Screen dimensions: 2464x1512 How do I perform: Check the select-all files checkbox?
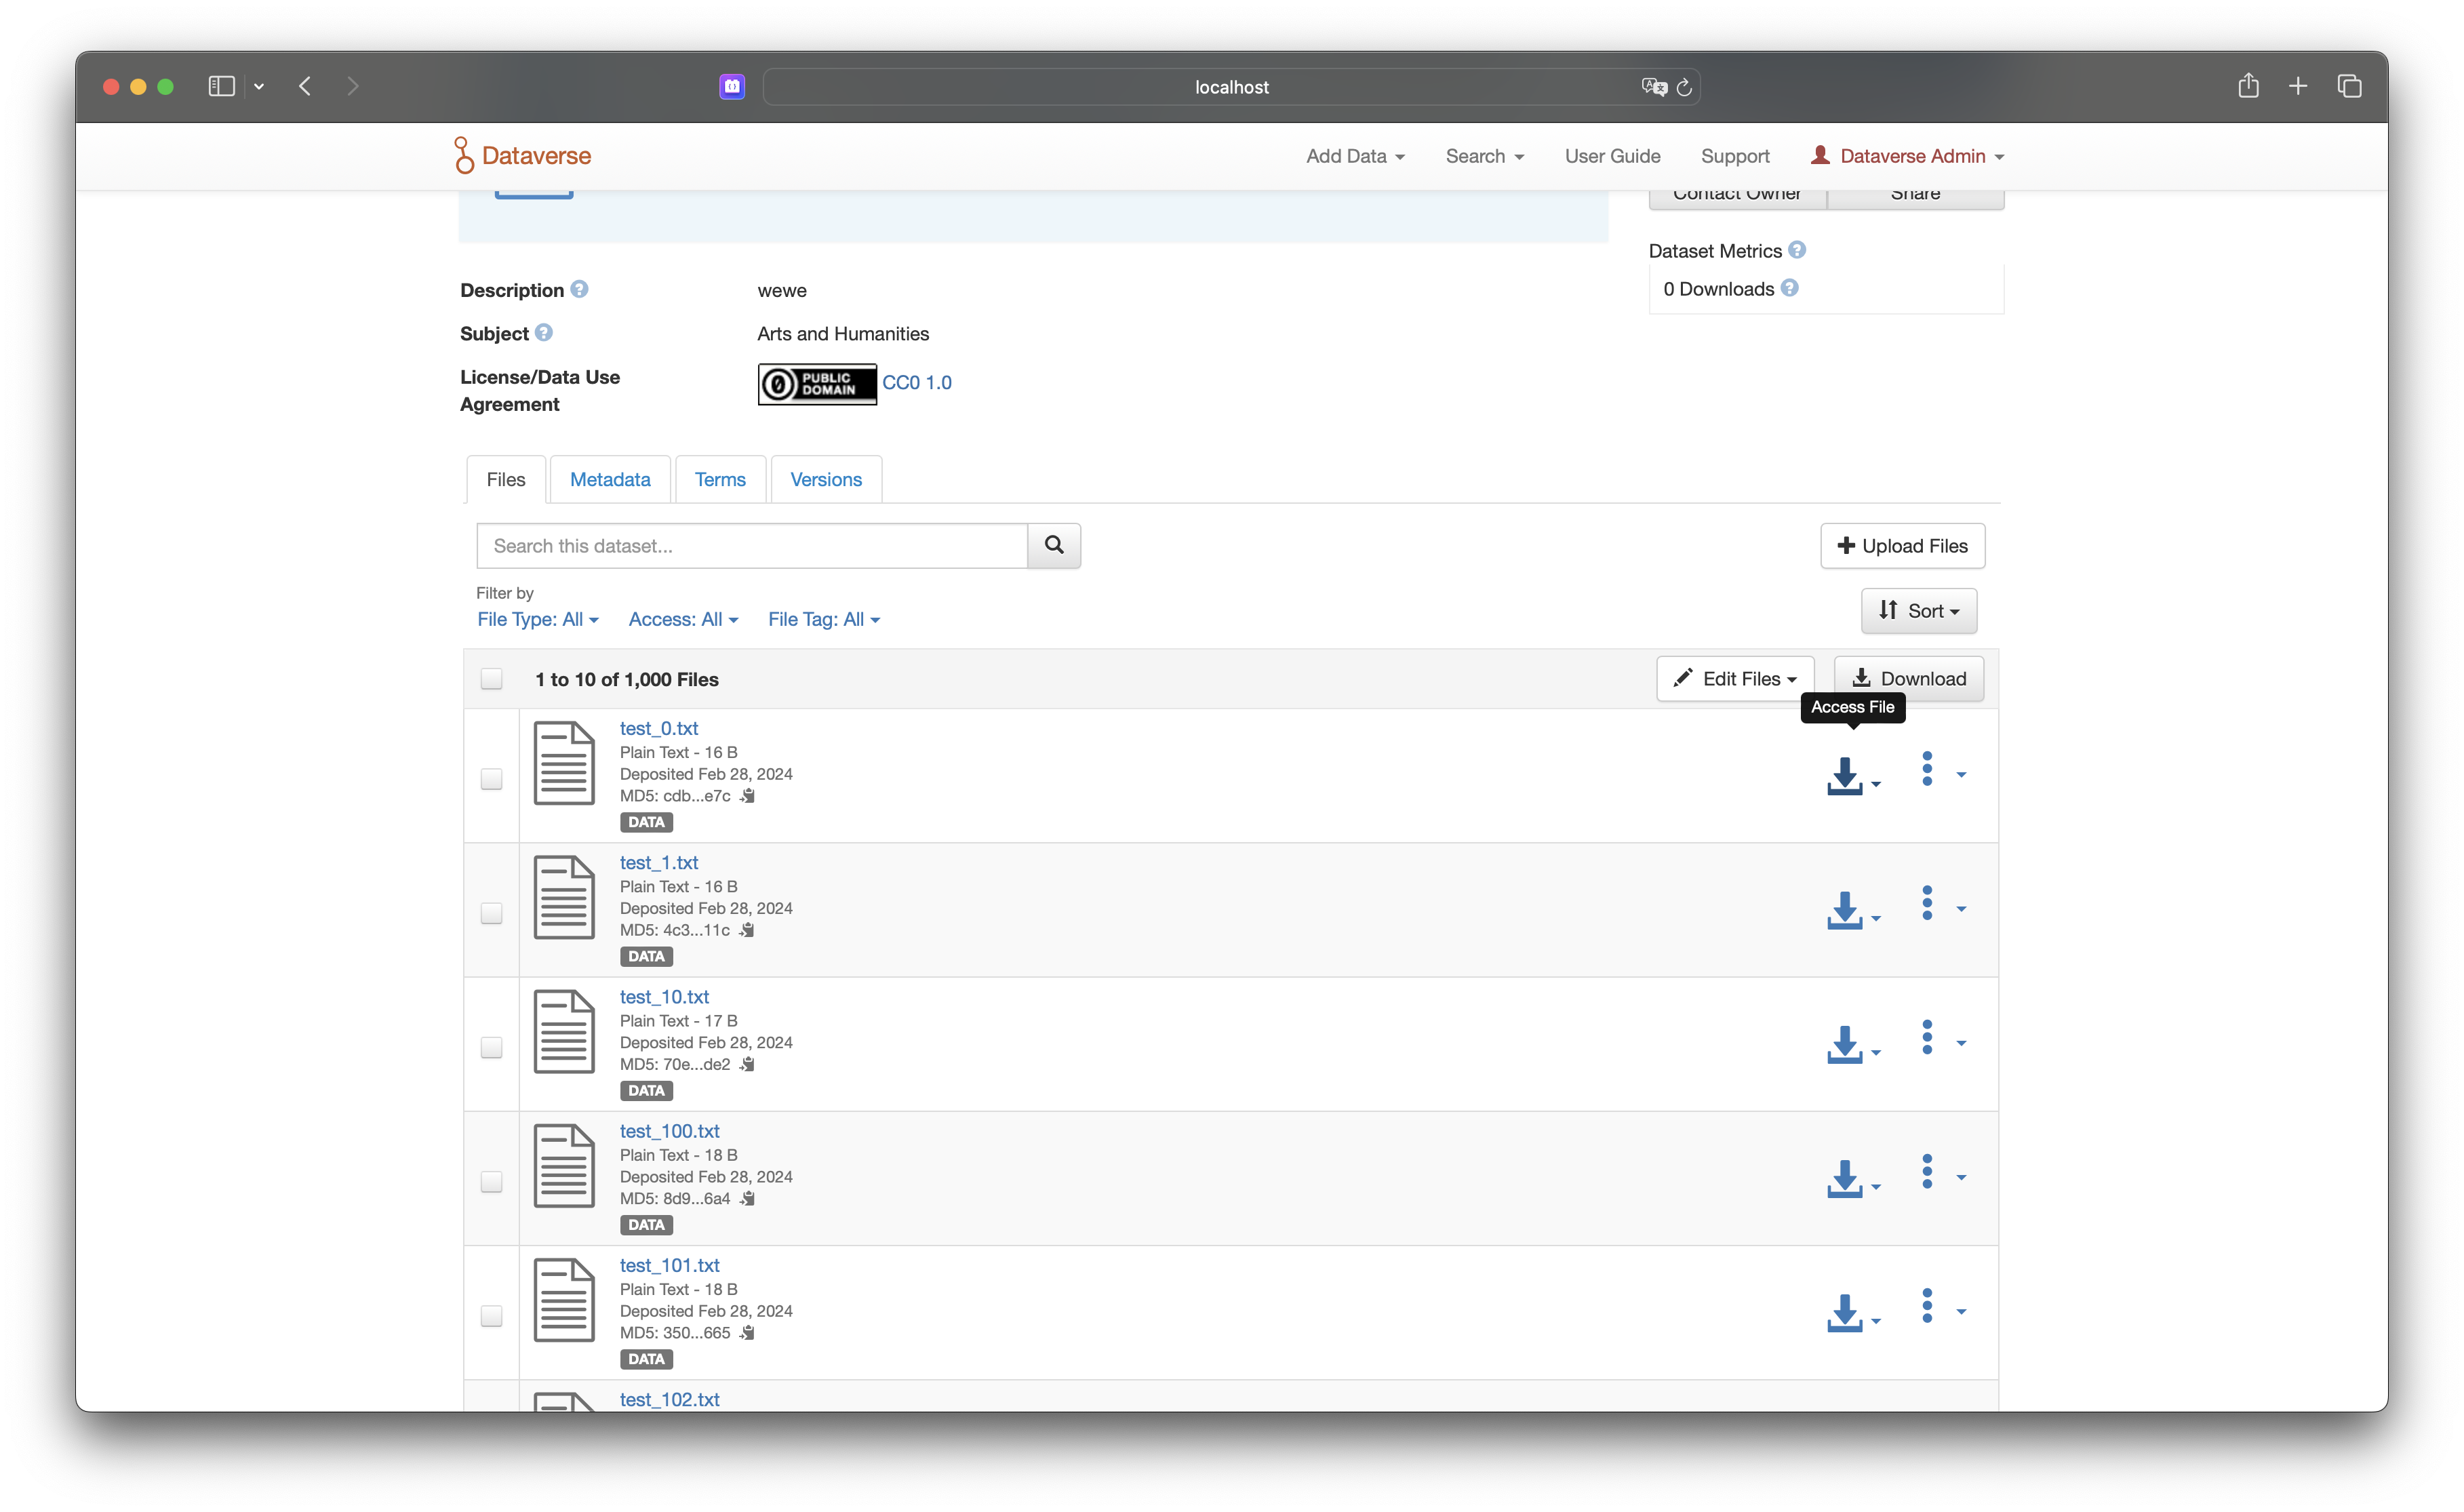[491, 679]
